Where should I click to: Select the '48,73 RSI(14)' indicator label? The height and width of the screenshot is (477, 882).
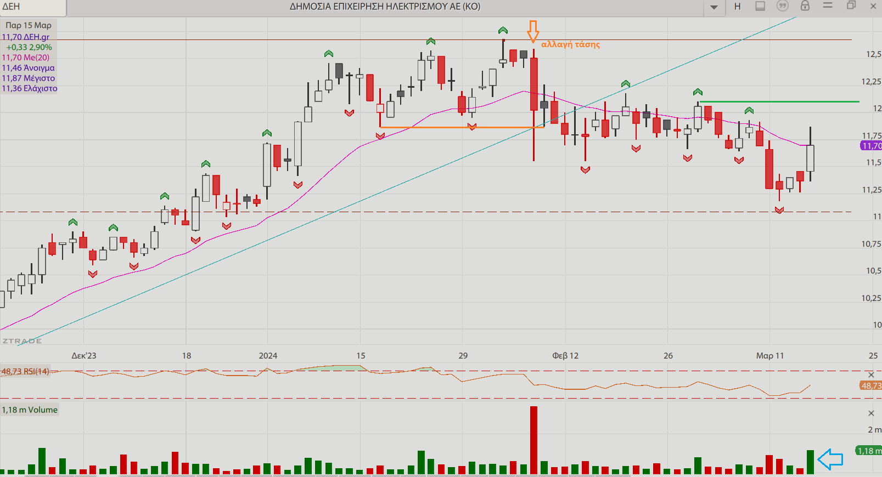pyautogui.click(x=25, y=371)
